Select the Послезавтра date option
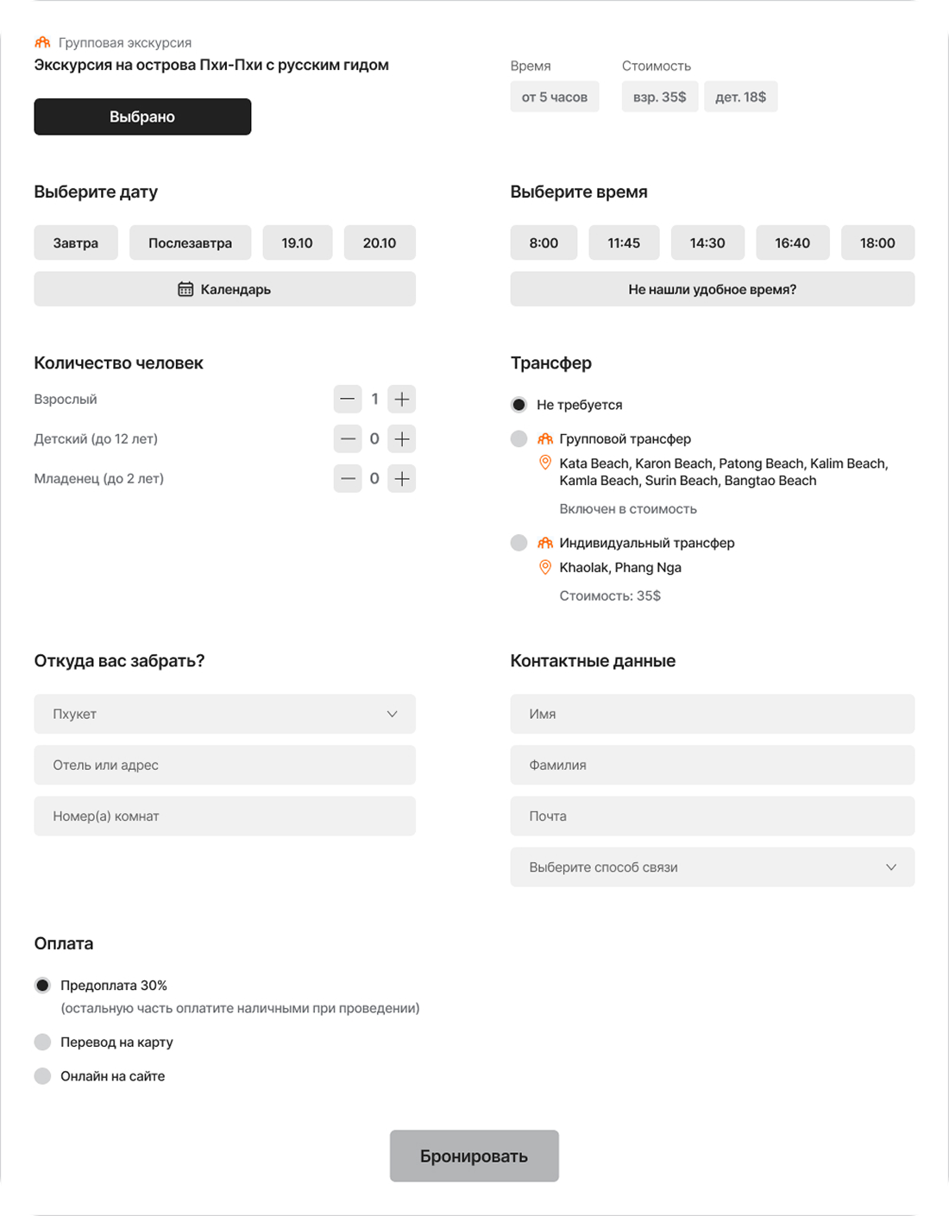This screenshot has height=1216, width=949. tap(190, 243)
